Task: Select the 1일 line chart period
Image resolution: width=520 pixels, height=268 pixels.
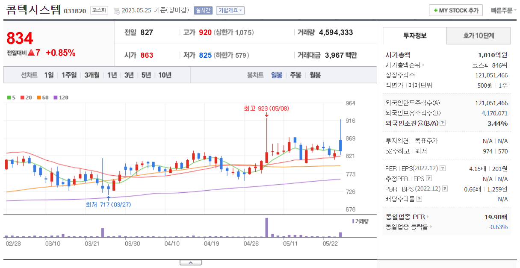Action: coord(49,75)
